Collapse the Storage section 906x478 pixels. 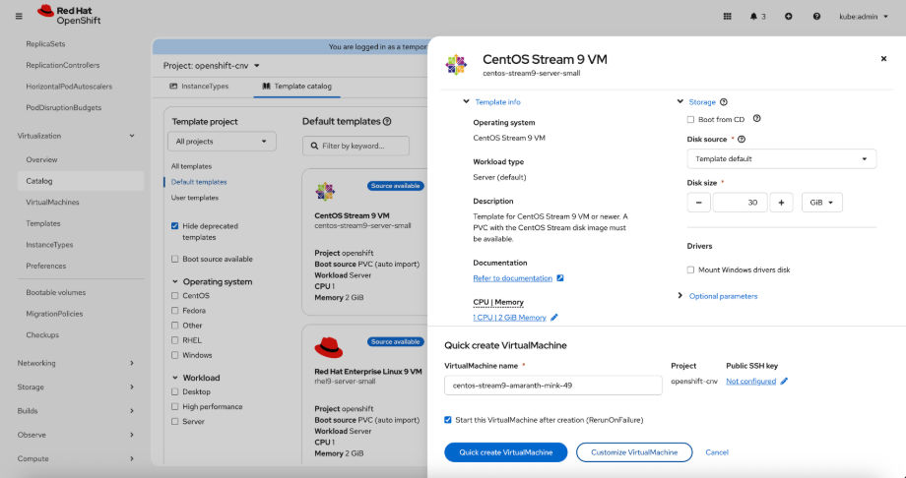(x=697, y=102)
